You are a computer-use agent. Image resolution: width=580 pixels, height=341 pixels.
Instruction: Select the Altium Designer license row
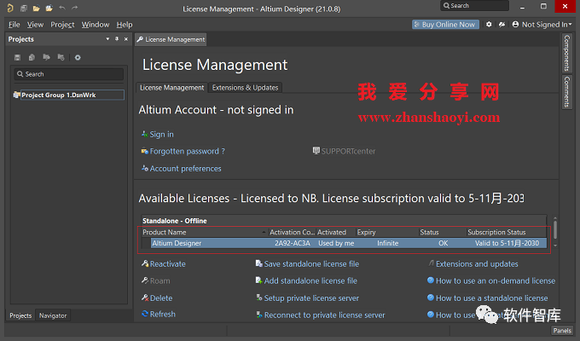(349, 243)
